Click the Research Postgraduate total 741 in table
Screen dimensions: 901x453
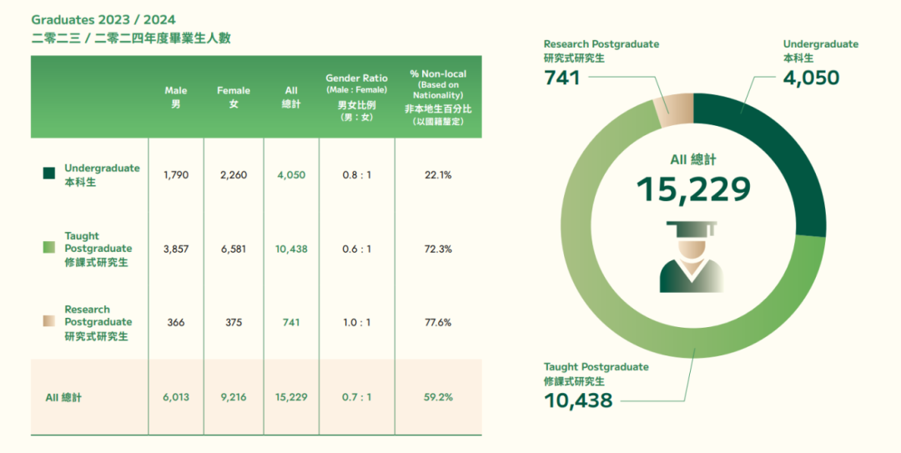point(291,323)
